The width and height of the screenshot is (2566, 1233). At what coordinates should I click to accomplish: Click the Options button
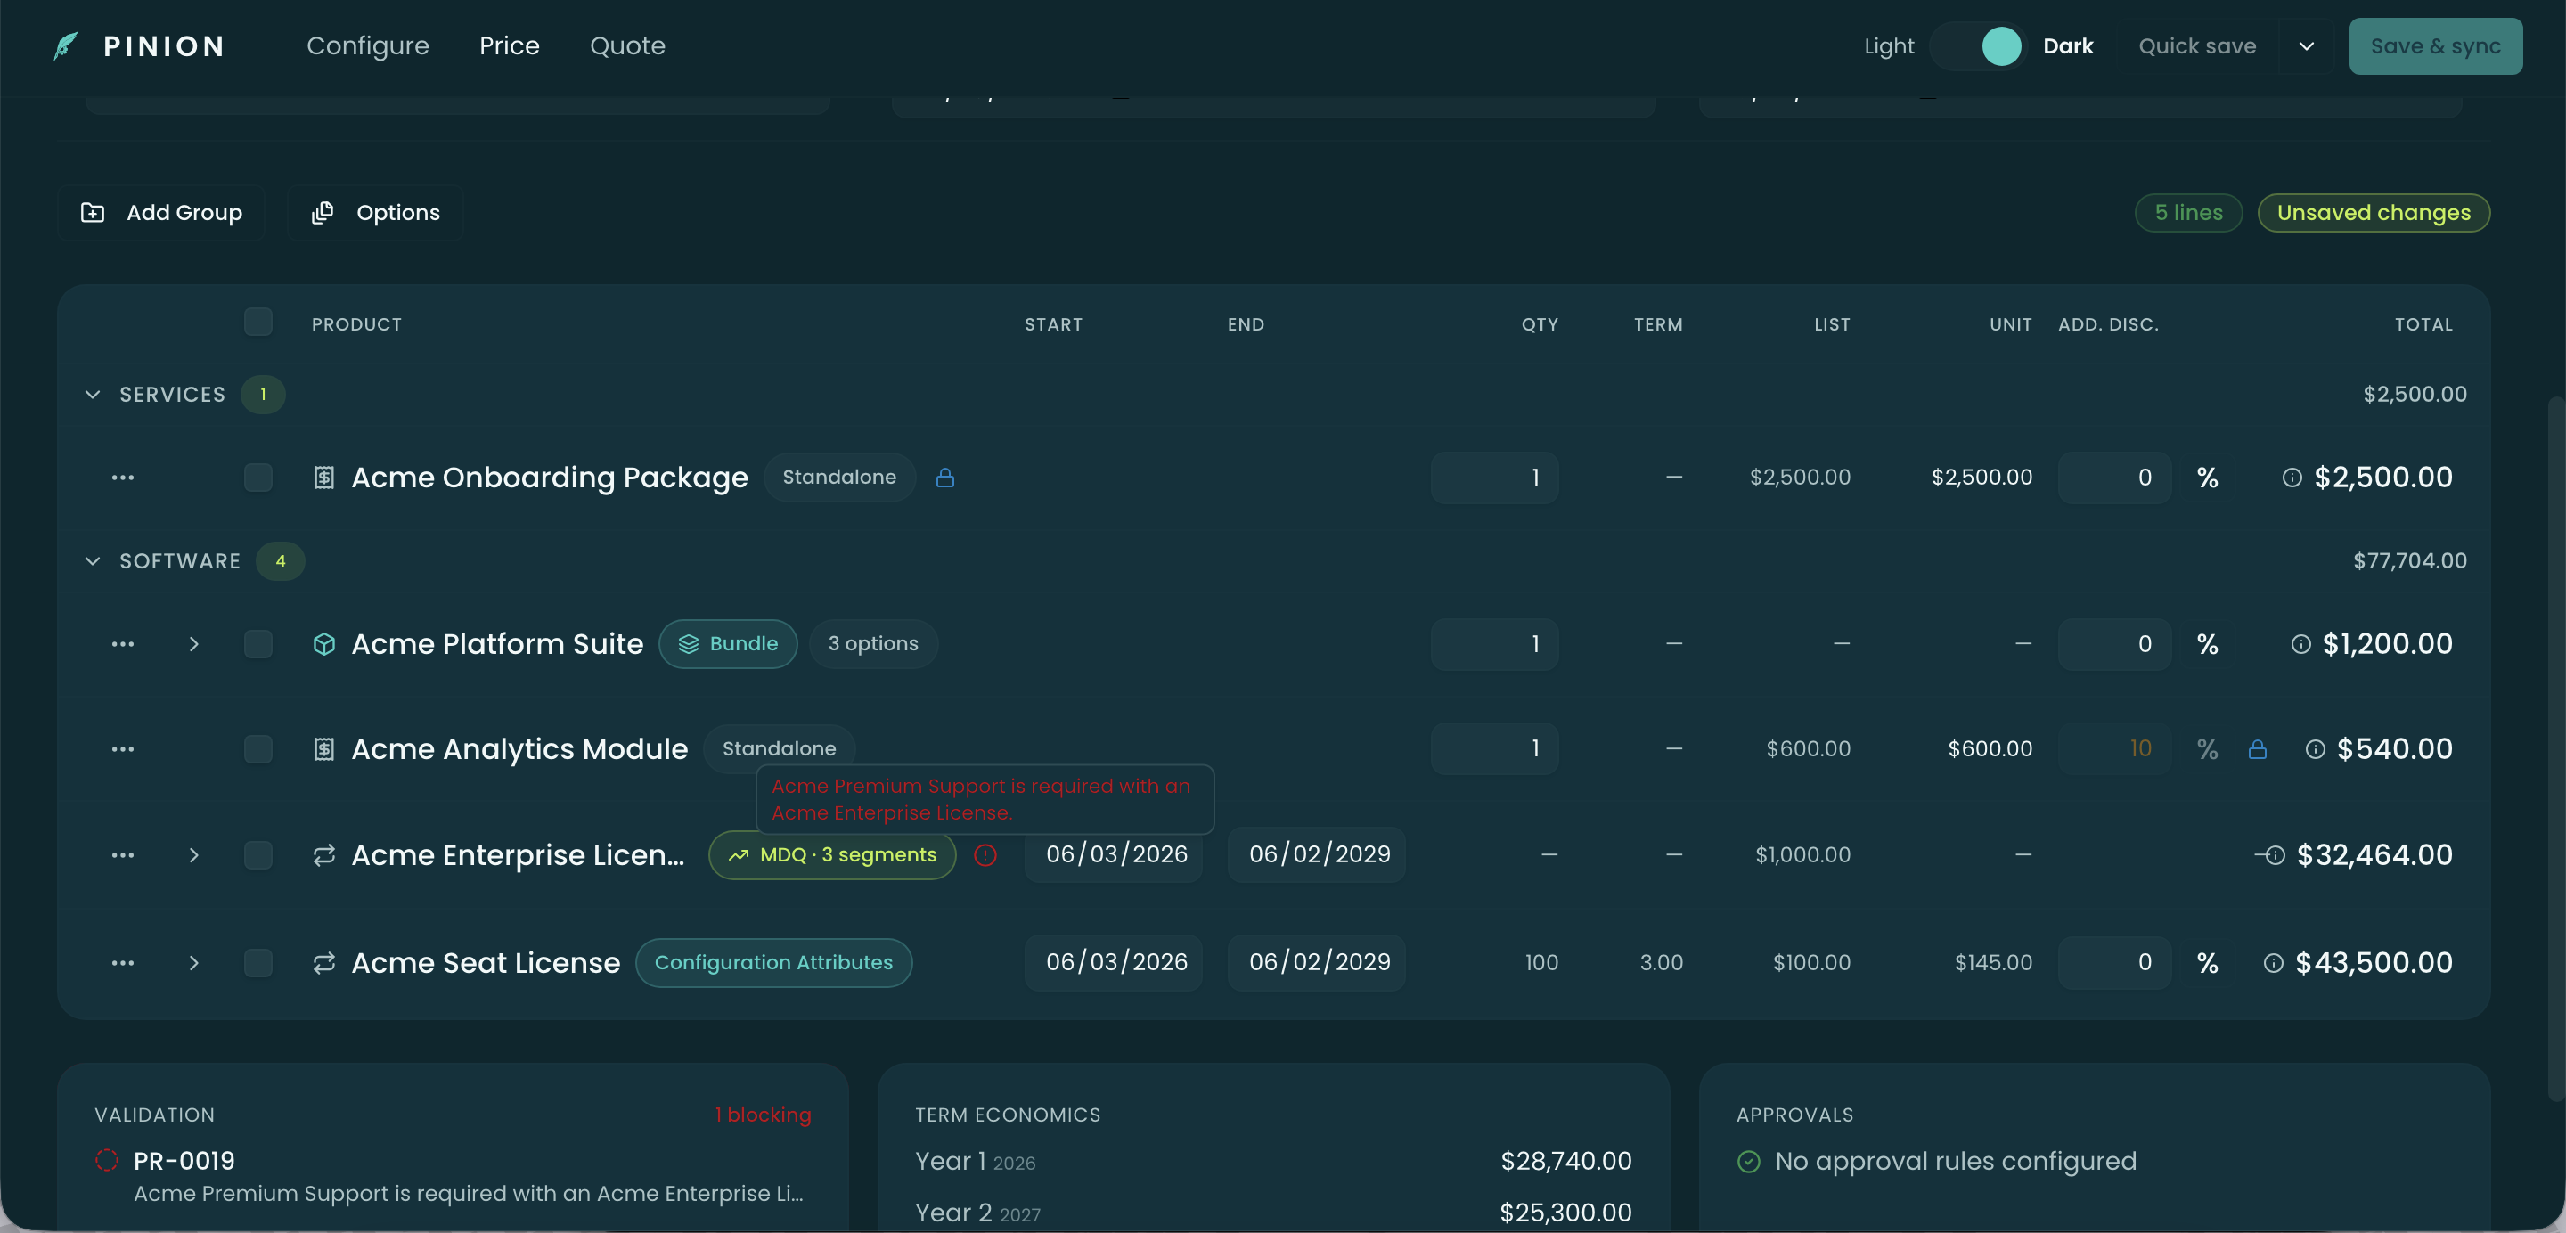tap(375, 212)
